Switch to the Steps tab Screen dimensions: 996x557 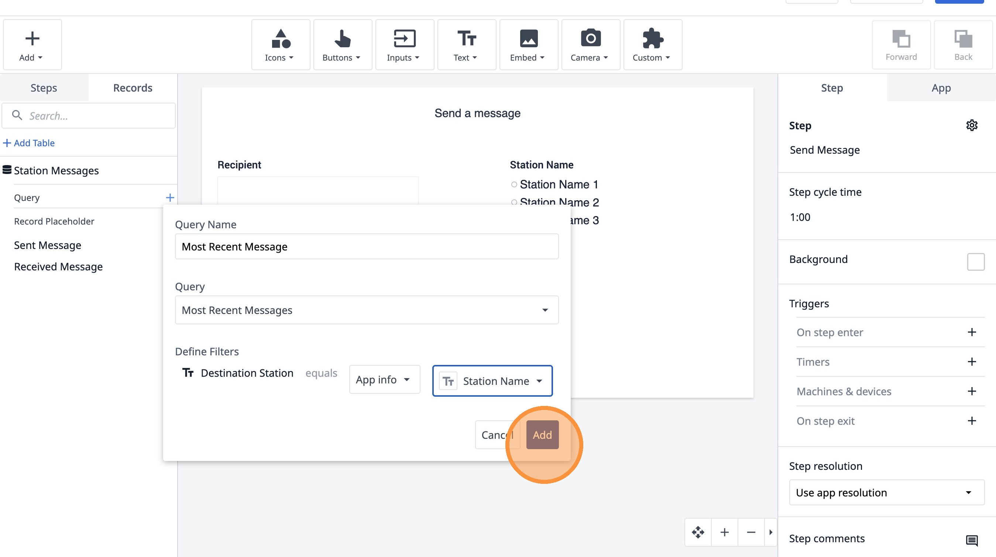[44, 88]
